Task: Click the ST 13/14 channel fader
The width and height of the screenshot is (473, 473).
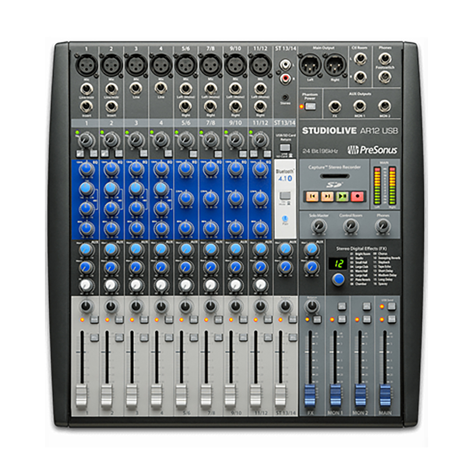Action: 280,395
